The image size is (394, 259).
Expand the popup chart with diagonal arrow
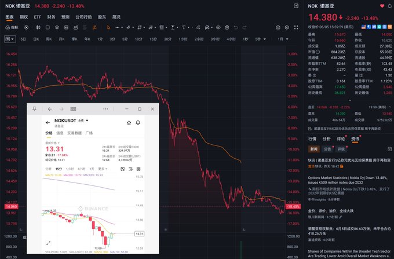point(48,243)
